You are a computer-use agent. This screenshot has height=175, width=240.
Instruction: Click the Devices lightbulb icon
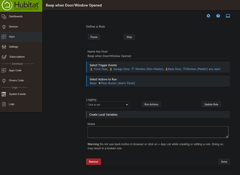click(x=4, y=27)
